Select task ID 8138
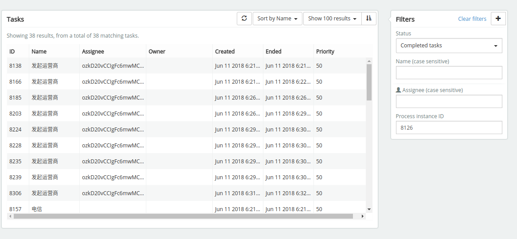The image size is (517, 239). (x=15, y=66)
